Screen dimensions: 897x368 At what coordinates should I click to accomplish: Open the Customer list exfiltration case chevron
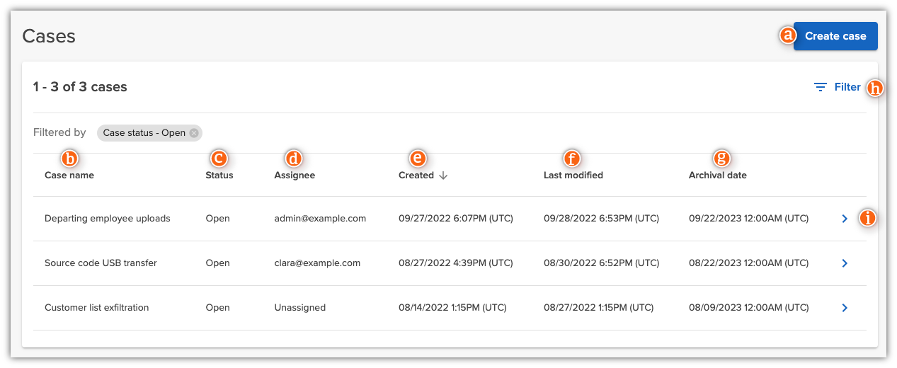[845, 308]
